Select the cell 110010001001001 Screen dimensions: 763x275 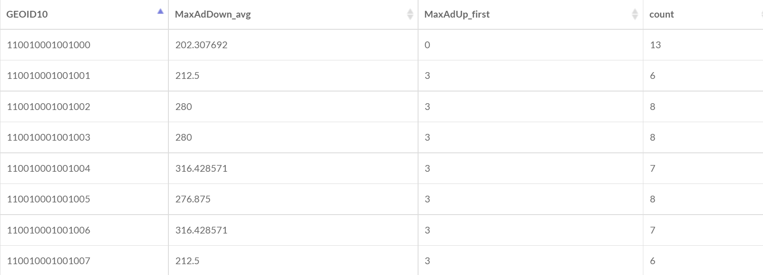click(49, 76)
